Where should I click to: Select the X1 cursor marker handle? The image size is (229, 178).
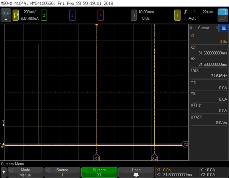97,157
